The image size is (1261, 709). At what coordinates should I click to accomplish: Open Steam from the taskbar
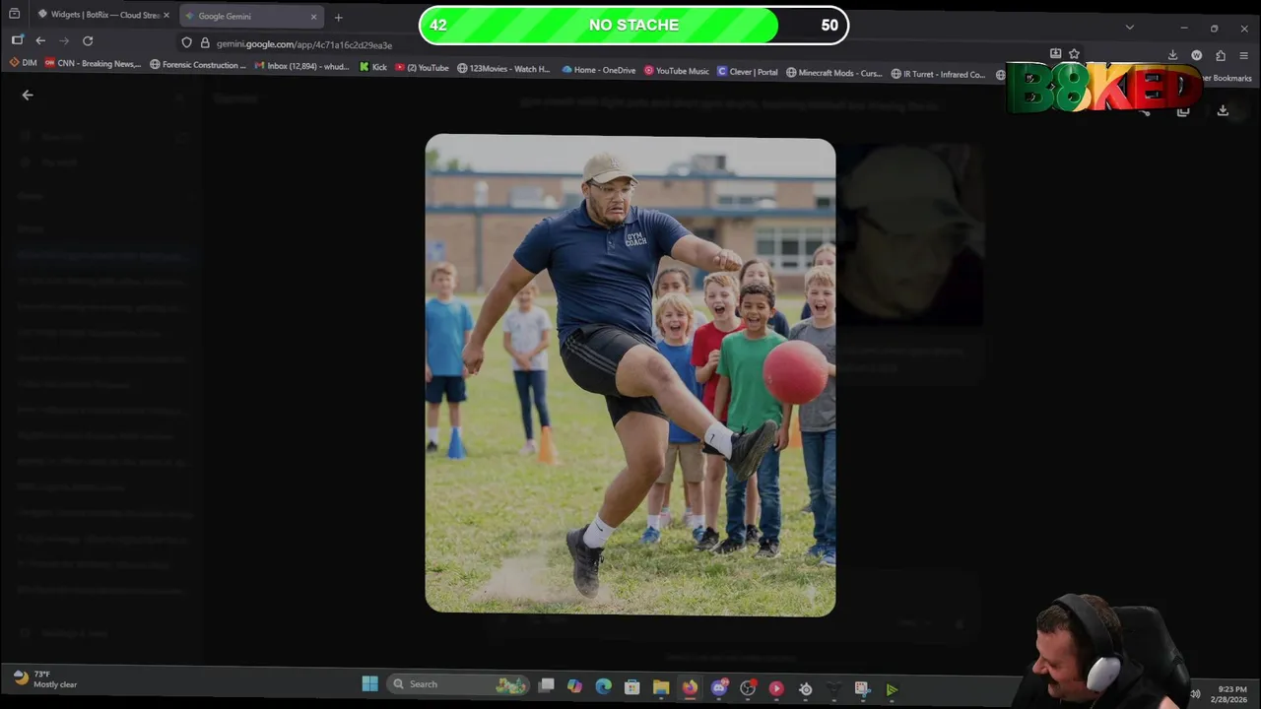point(806,689)
